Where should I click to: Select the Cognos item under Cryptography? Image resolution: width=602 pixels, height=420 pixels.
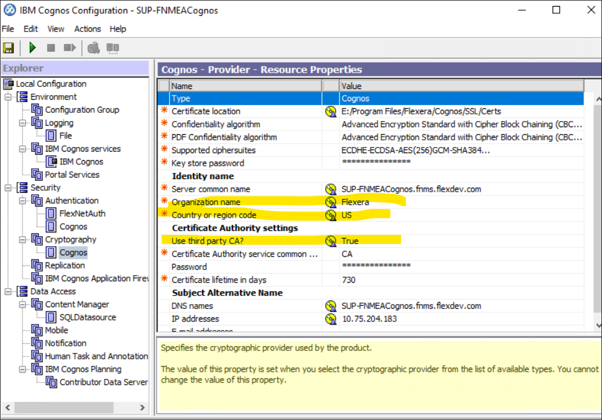tap(73, 253)
